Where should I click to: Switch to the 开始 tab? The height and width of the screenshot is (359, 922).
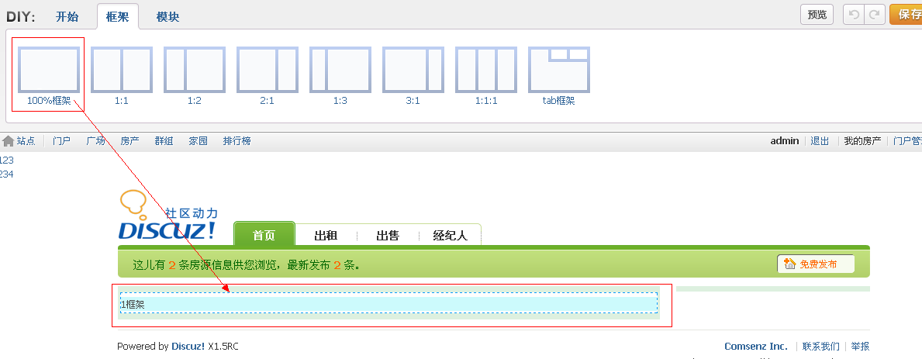pyautogui.click(x=67, y=16)
